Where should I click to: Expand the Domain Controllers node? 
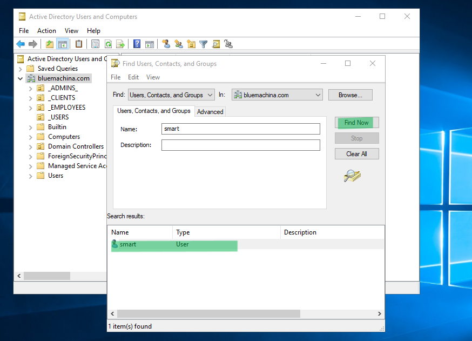pyautogui.click(x=30, y=147)
